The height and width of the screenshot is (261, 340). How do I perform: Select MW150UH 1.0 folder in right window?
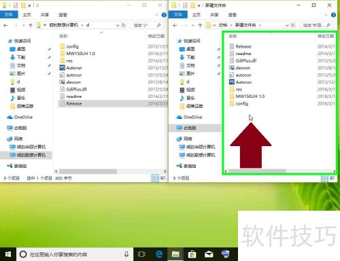pos(247,97)
